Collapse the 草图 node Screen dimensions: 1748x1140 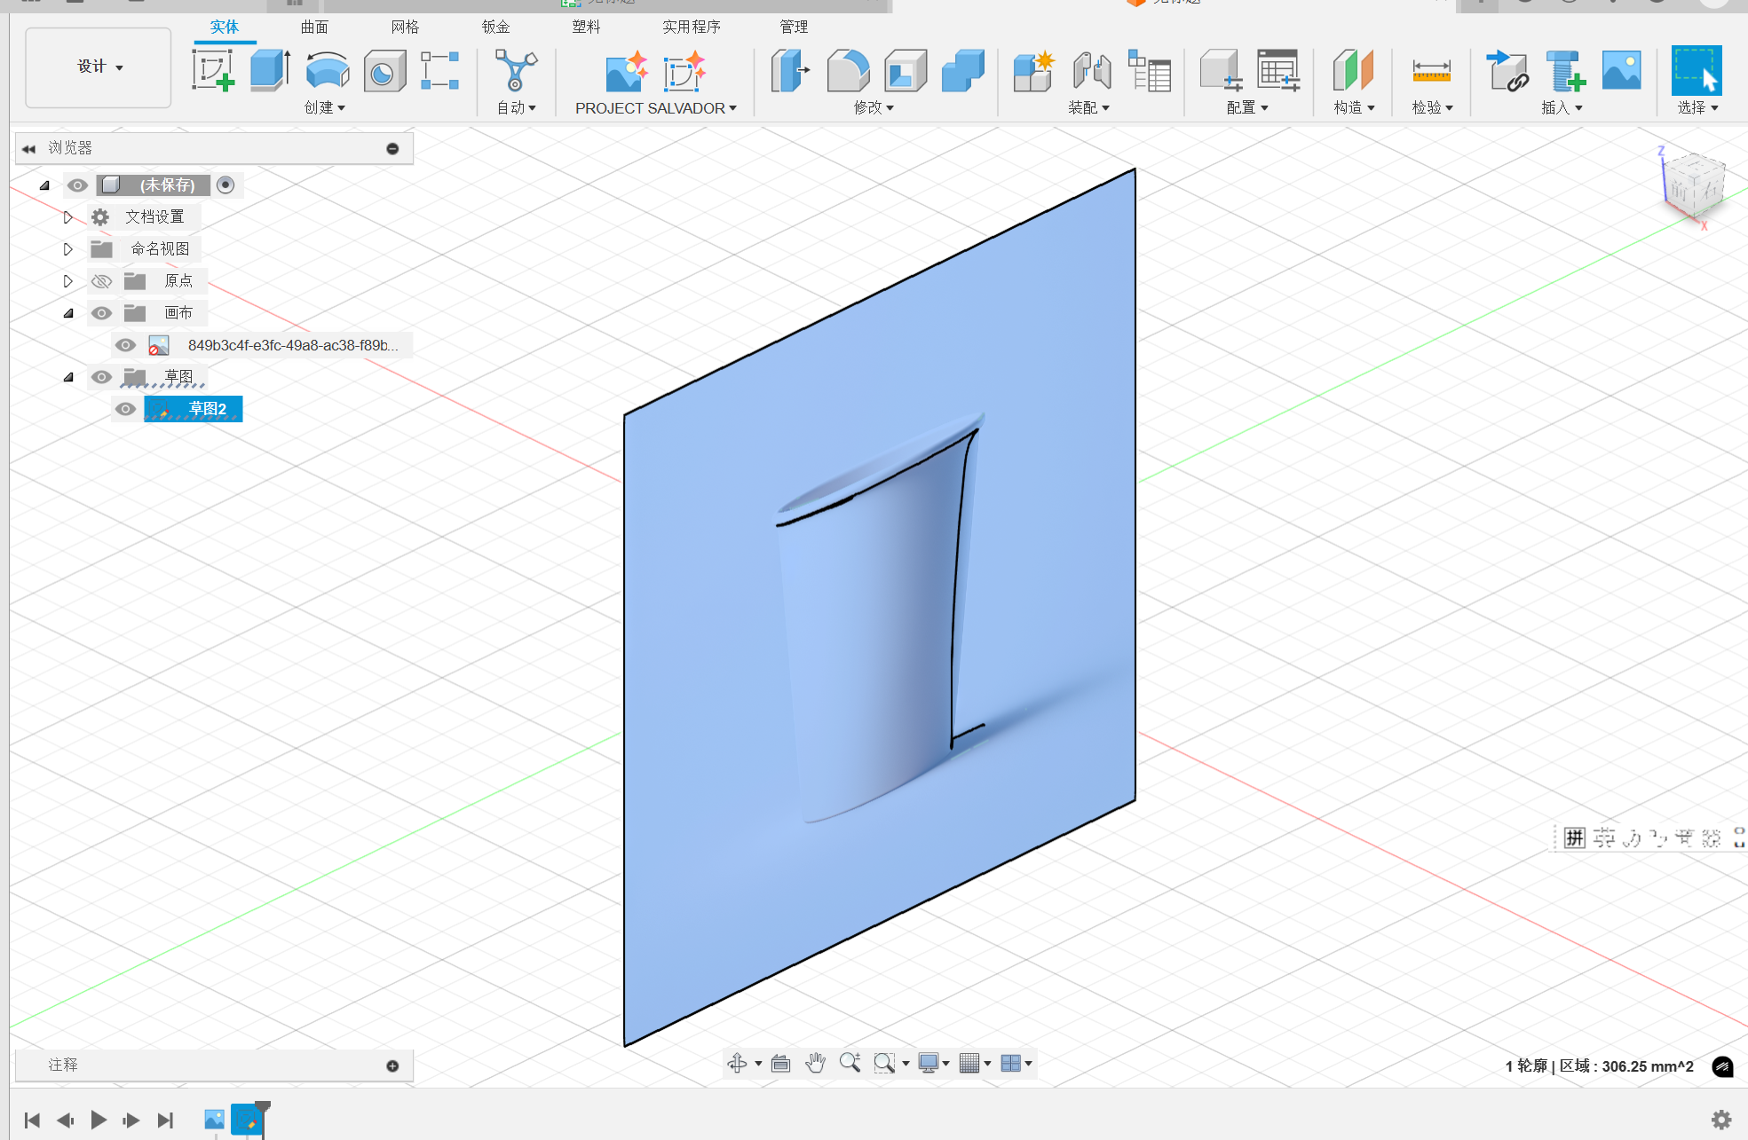tap(68, 377)
